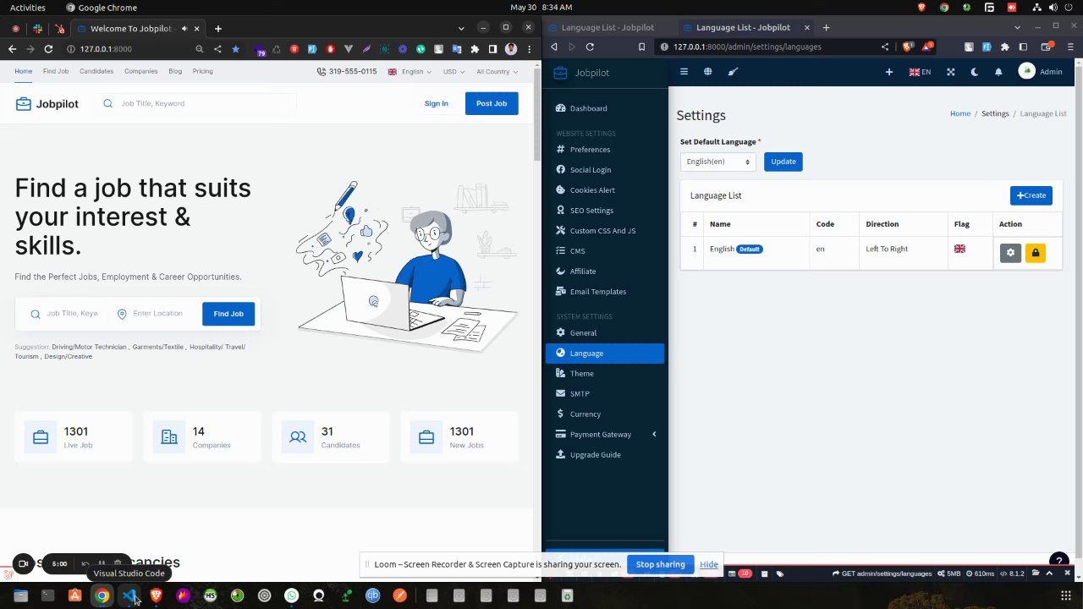Click the Post Job button
The height and width of the screenshot is (609, 1083).
(492, 103)
